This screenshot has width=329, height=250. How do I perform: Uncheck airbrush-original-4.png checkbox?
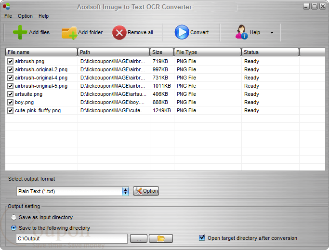[x=10, y=78]
